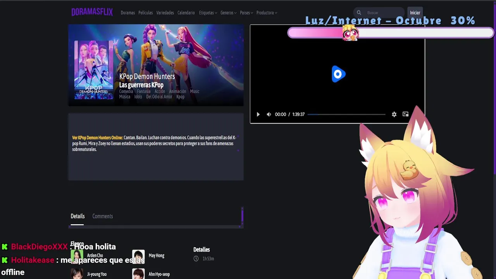496x279 pixels.
Task: Expand the Productora dropdown menu
Action: (267, 13)
